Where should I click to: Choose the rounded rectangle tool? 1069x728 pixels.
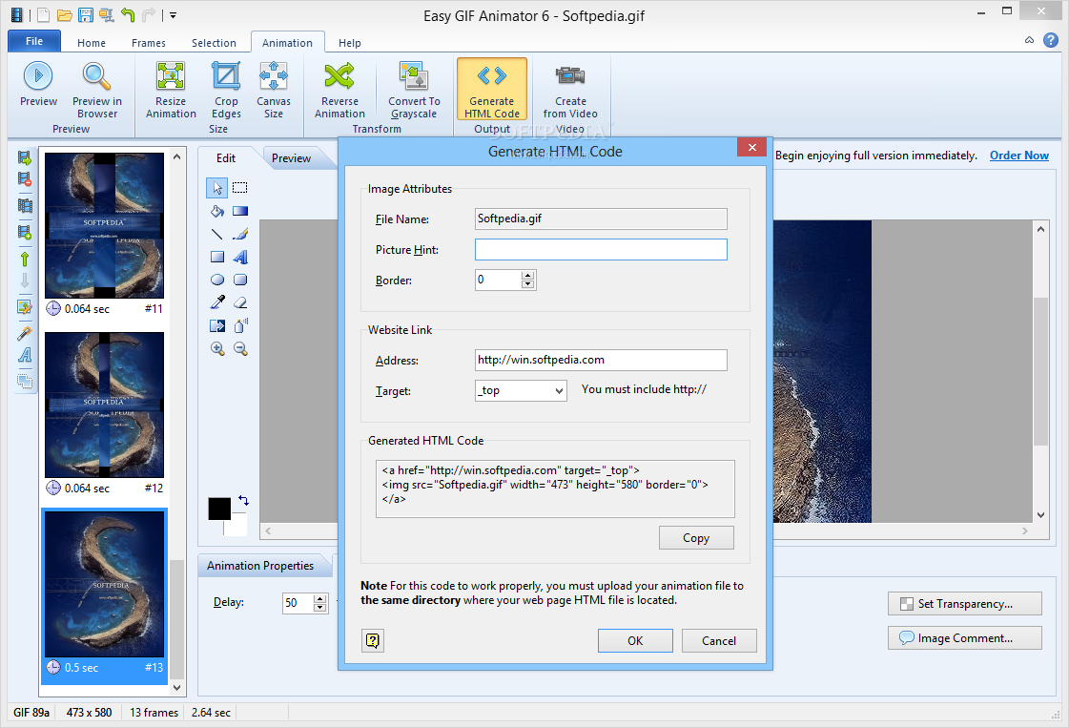click(240, 280)
